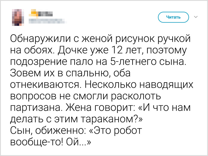Expand the chevron menu next to Читать

pos(196,17)
